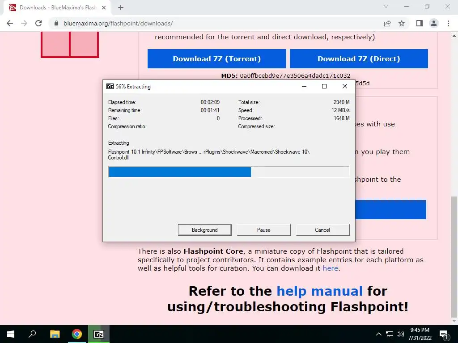458x343 pixels.
Task: Open Windows notification center
Action: [444, 334]
